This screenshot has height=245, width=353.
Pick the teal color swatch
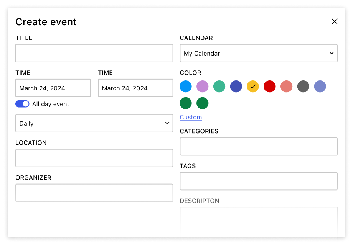(x=219, y=87)
